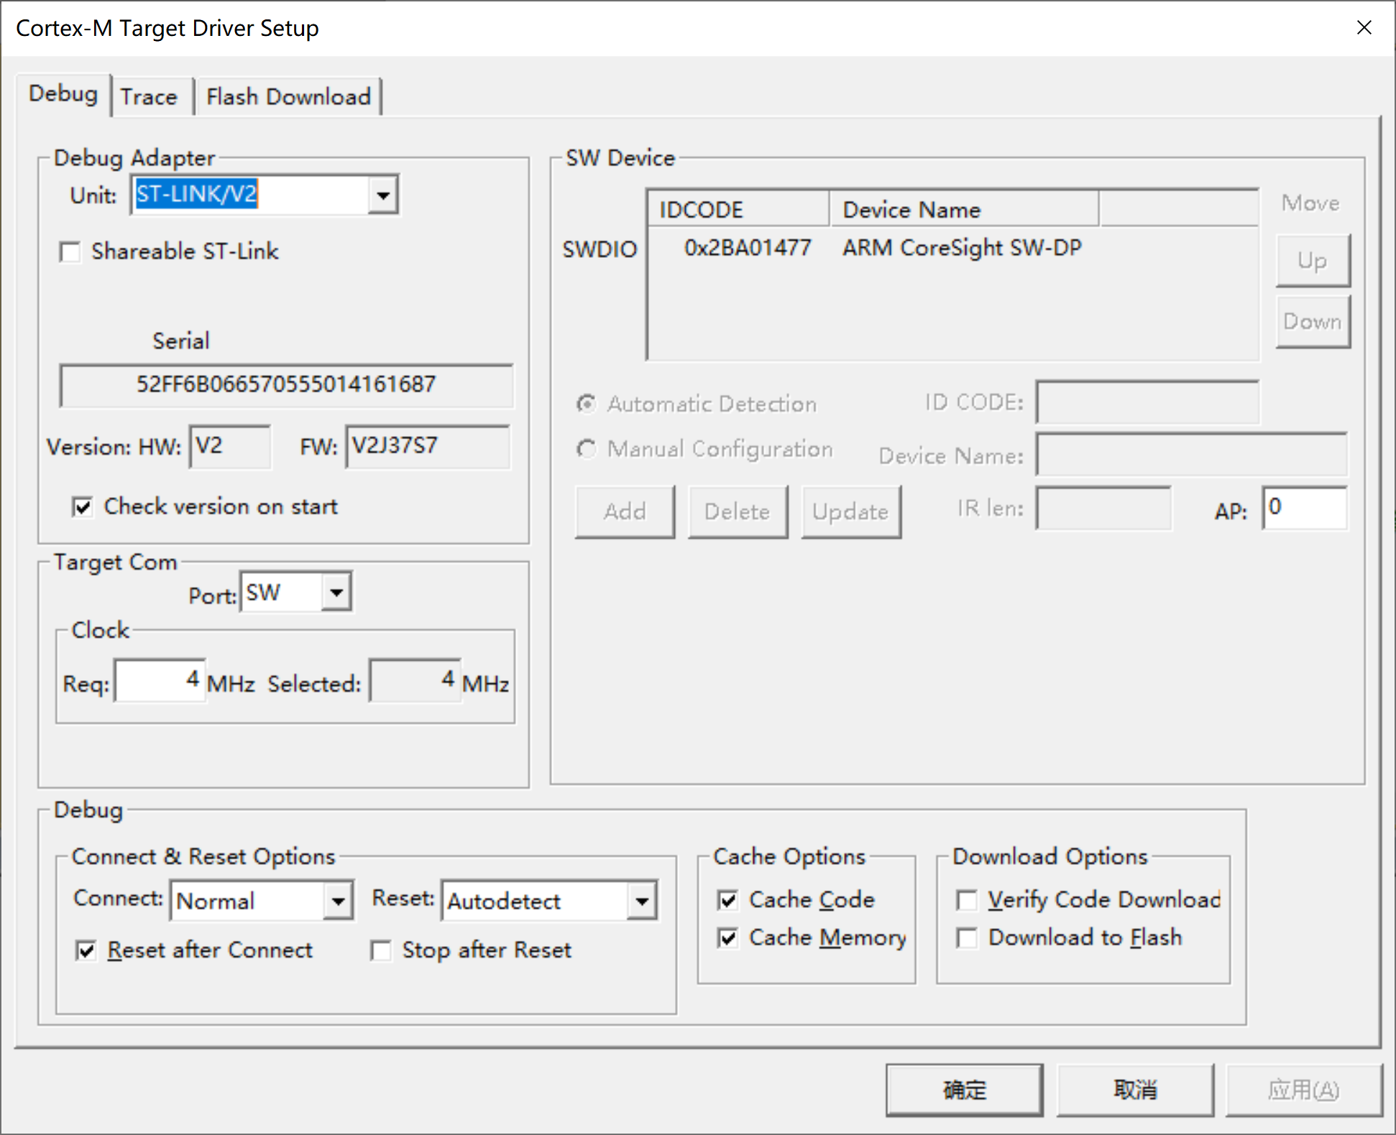The height and width of the screenshot is (1135, 1396).
Task: Switch back to the Debug tab
Action: point(63,93)
